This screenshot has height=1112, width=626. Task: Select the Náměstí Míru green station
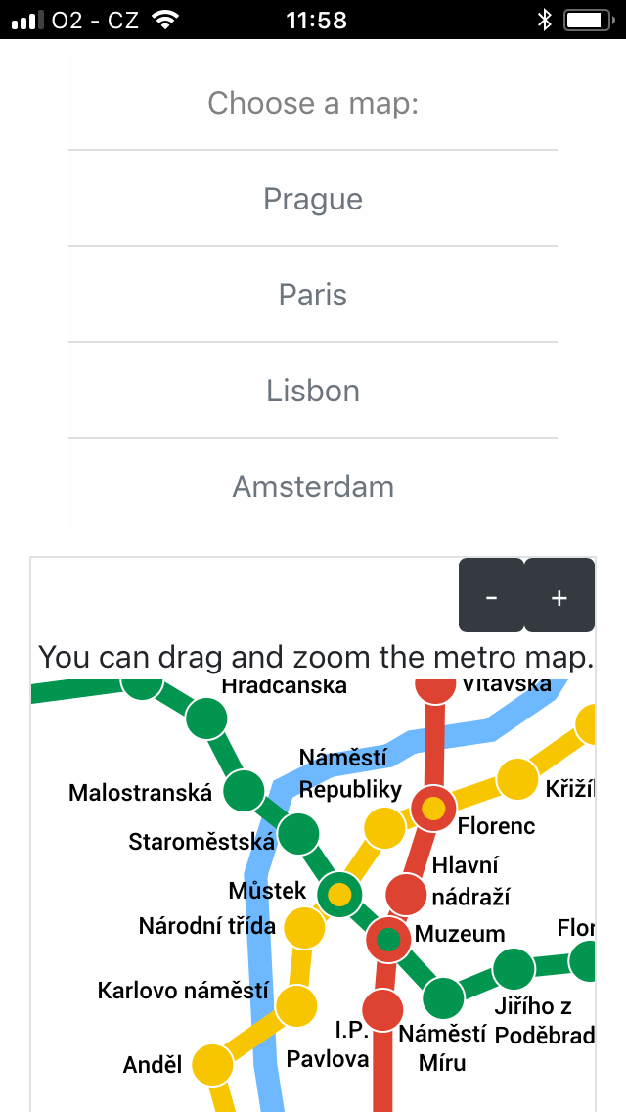click(443, 998)
